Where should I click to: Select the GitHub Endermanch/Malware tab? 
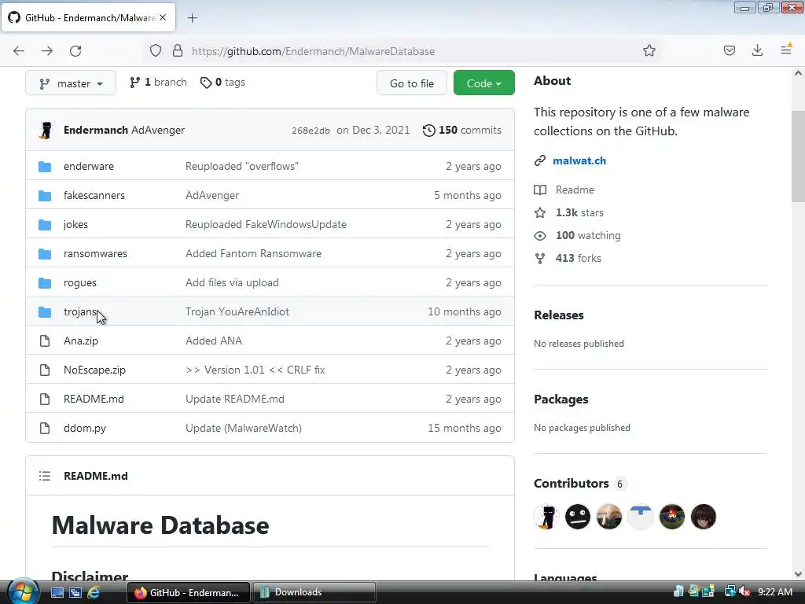coord(89,18)
